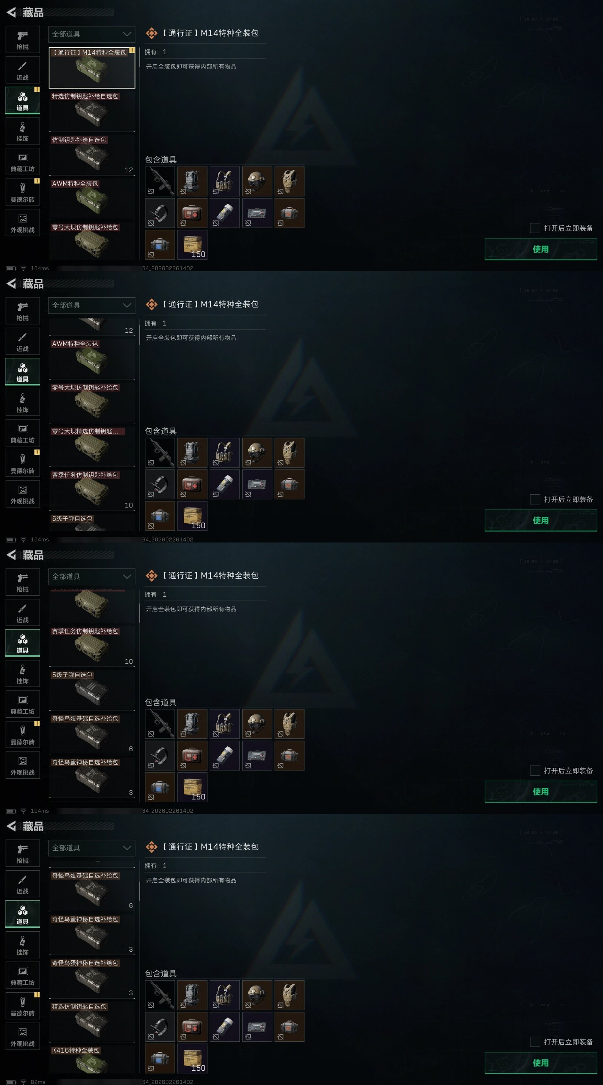603x1085 pixels.
Task: Toggle 打开后立即装备 in screen listing 零号大坝精选仿制钥匙
Action: coord(535,499)
